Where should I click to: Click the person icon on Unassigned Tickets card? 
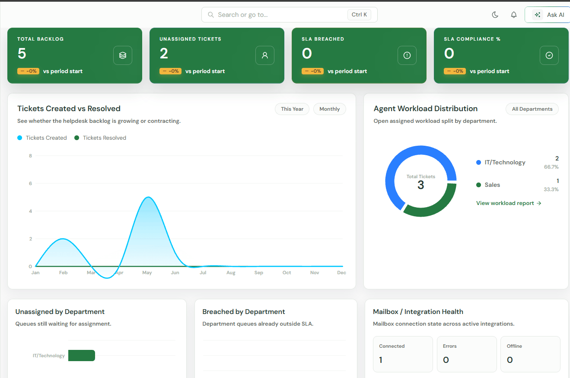[x=265, y=55]
